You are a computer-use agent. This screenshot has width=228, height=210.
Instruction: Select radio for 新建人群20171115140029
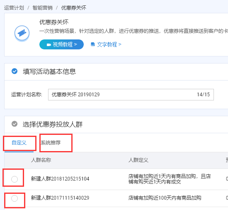point(15,198)
